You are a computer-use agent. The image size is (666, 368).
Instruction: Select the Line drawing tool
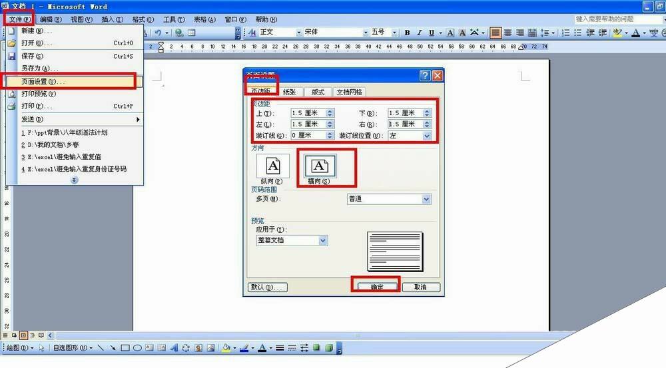101,347
